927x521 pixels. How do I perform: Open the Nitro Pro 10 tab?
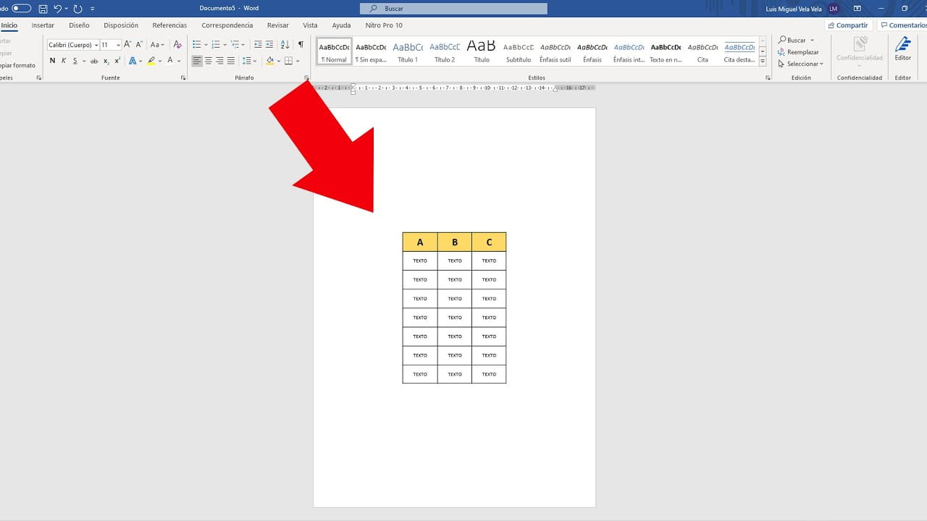tap(384, 25)
